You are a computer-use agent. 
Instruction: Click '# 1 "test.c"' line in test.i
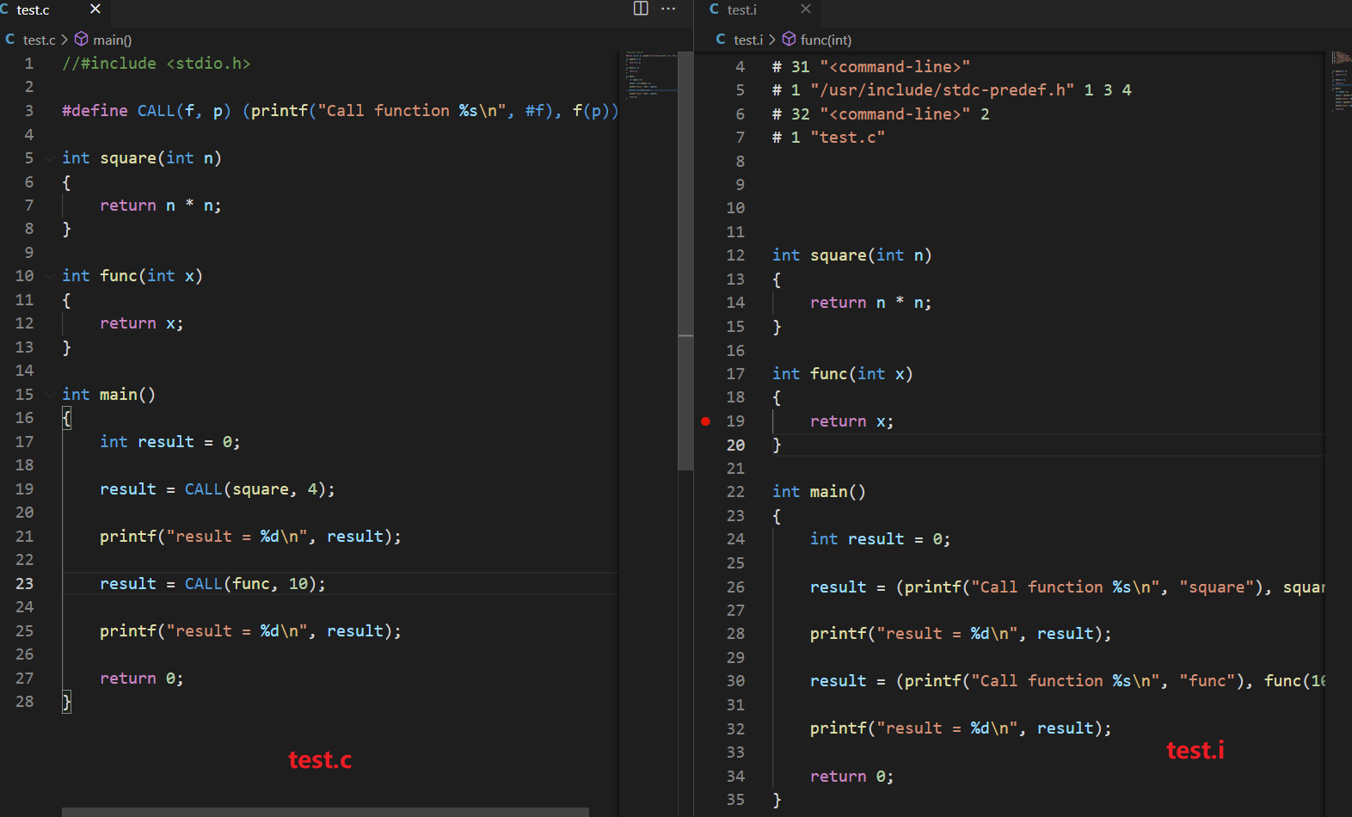point(828,138)
